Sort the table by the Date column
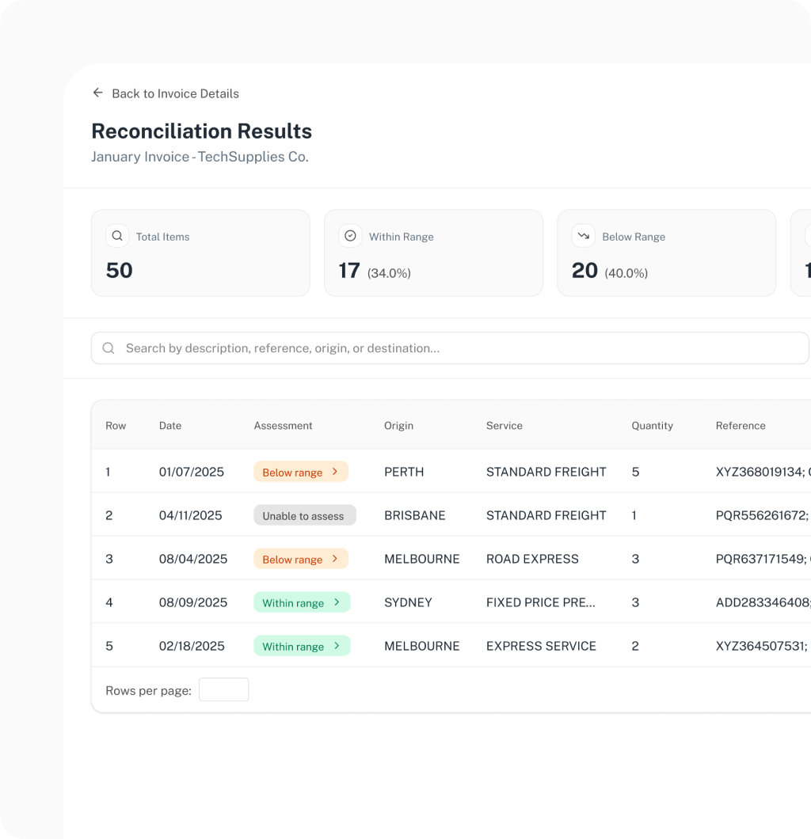The width and height of the screenshot is (811, 839). pyautogui.click(x=170, y=425)
